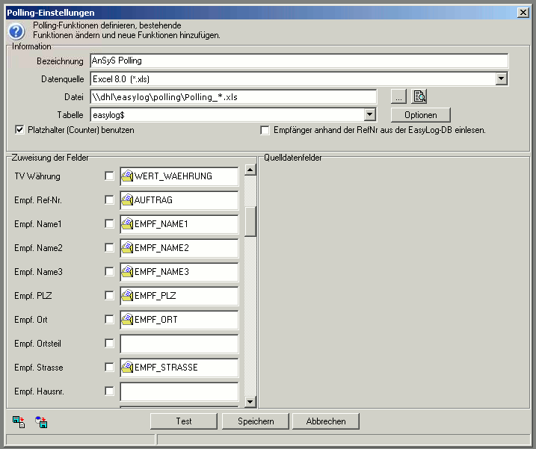Image resolution: width=536 pixels, height=449 pixels.
Task: Disable the Platzhalter (Counter) benutzen checkbox
Action: 20,130
